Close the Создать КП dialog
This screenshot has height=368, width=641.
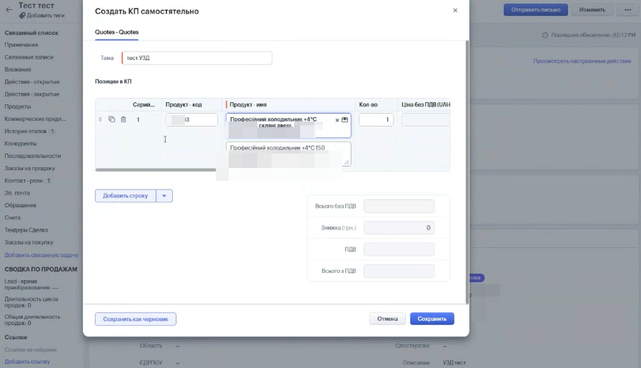click(455, 10)
